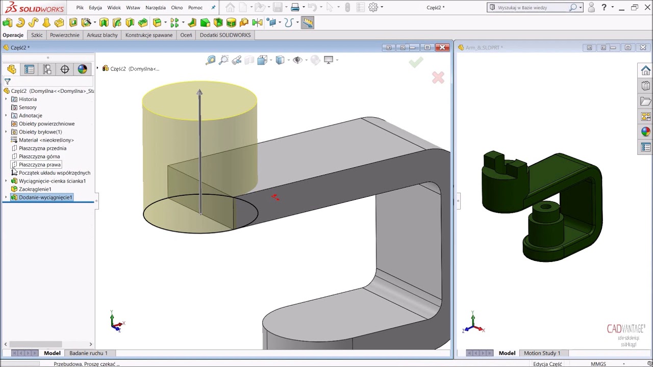This screenshot has width=653, height=367.
Task: Open the Narzędzia menu
Action: (x=156, y=8)
